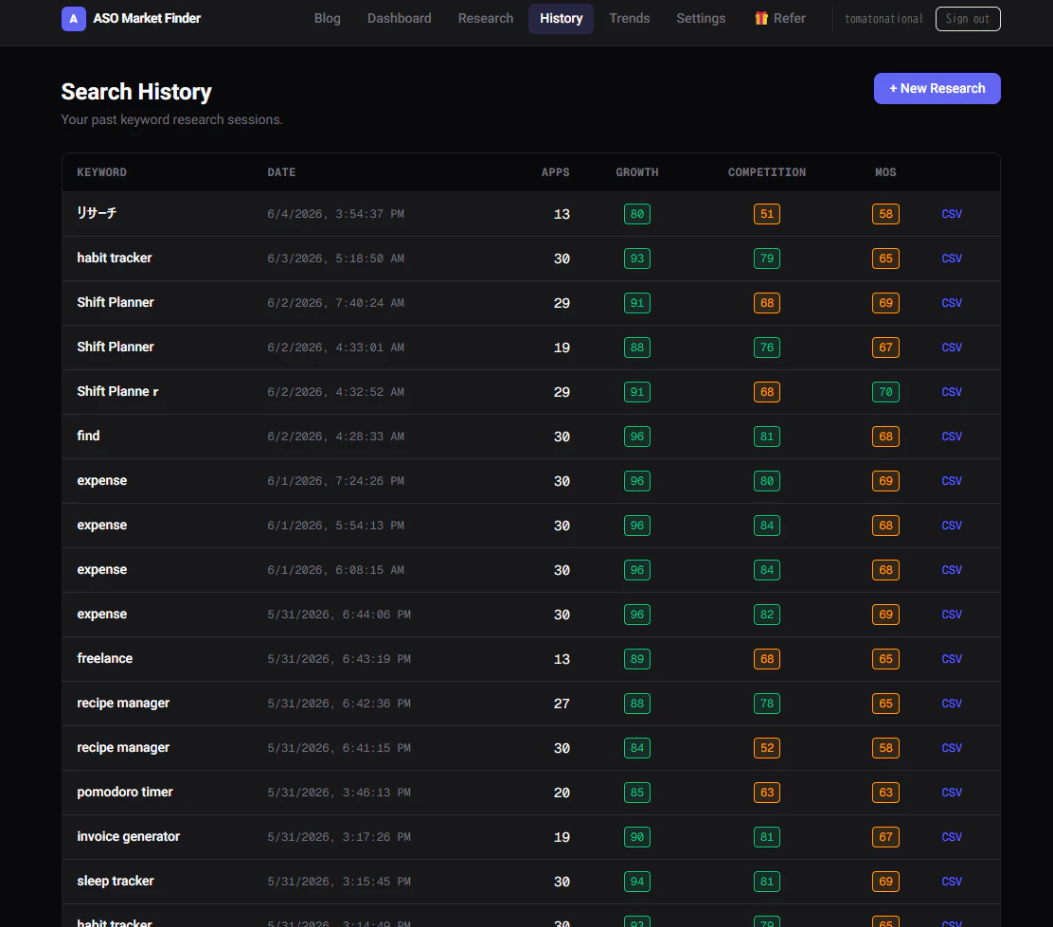
Task: Open Settings from the navigation bar
Action: tap(701, 19)
